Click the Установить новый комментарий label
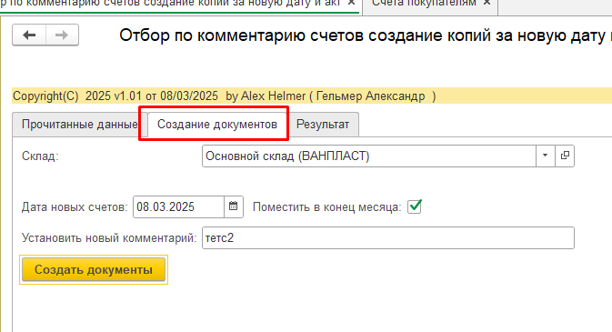 pos(109,238)
